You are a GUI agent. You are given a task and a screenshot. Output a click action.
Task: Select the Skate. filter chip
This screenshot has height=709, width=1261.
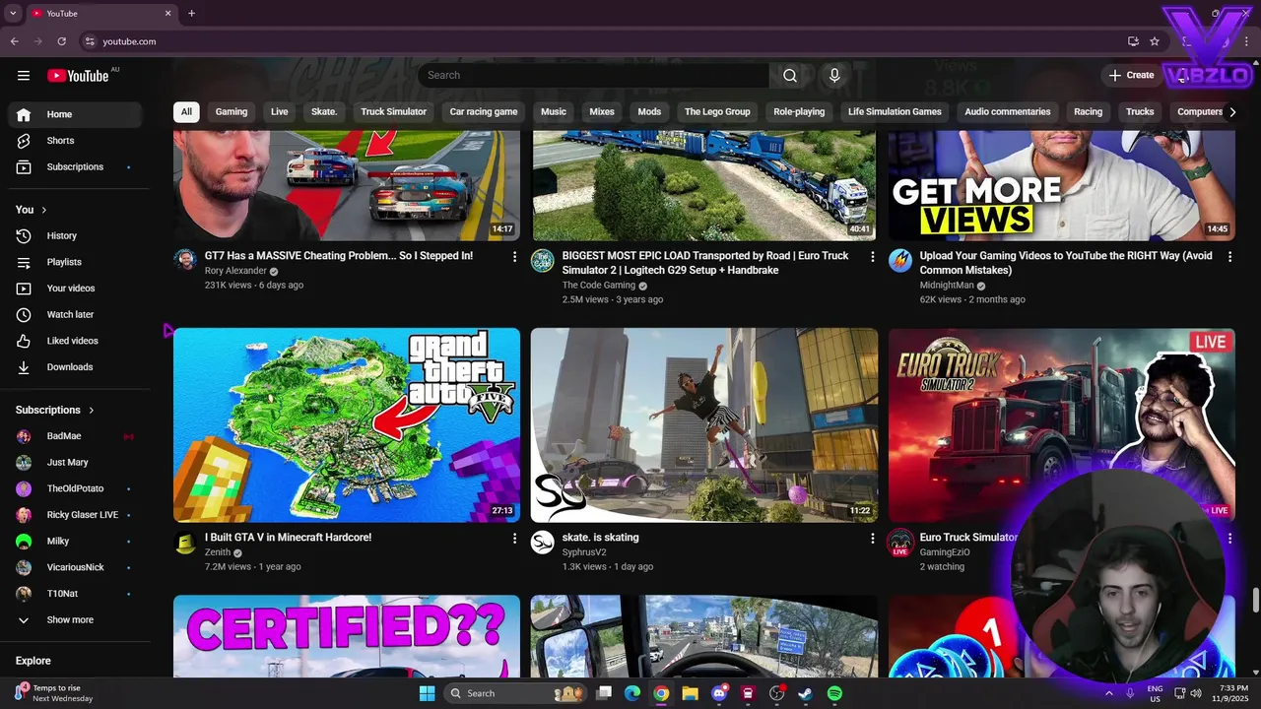(324, 112)
